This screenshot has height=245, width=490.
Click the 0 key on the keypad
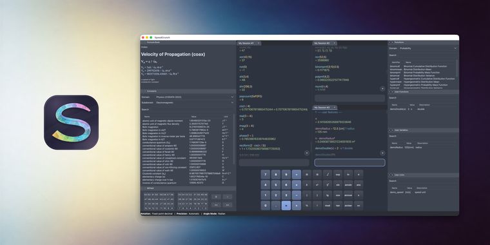[x=266, y=206]
